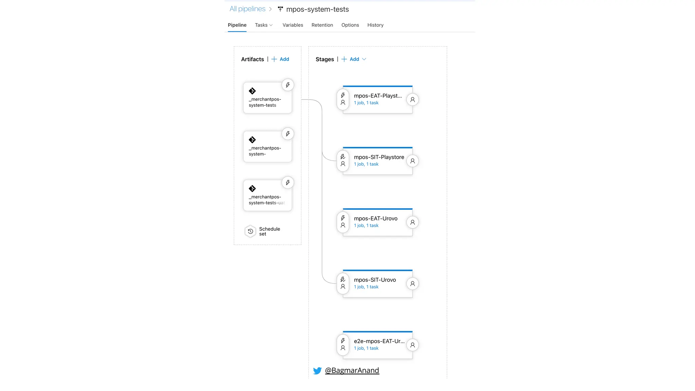The height and width of the screenshot is (391, 695).
Task: Open the 1 job, 1 task link for mpos-SIT-Urovo
Action: [x=366, y=287]
